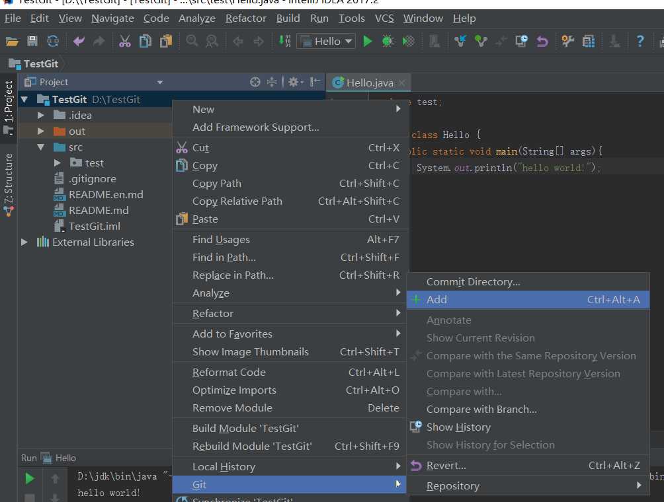The width and height of the screenshot is (664, 502).
Task: Click the Help question mark icon
Action: (640, 41)
